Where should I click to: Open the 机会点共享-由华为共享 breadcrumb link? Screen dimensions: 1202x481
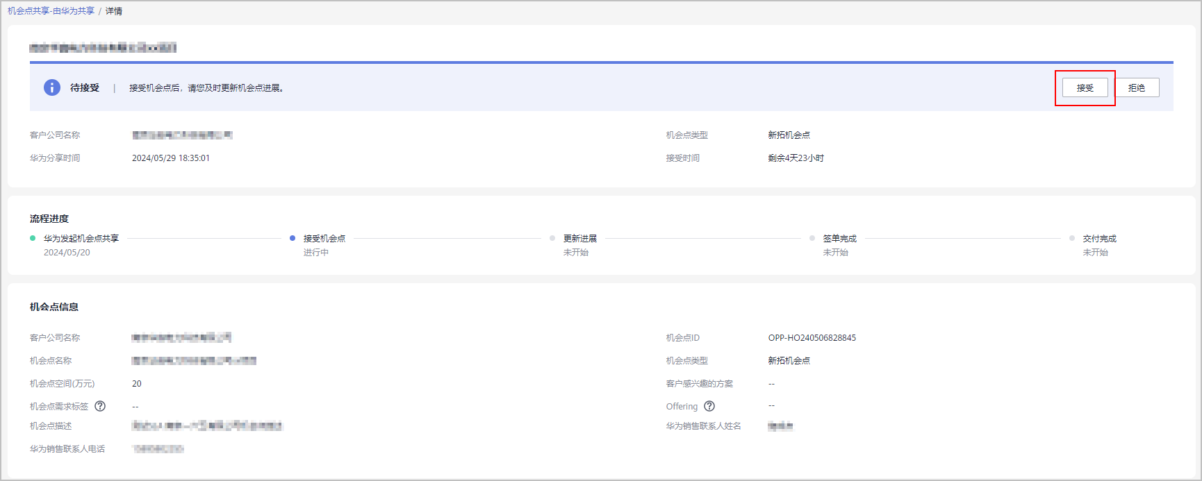[51, 11]
